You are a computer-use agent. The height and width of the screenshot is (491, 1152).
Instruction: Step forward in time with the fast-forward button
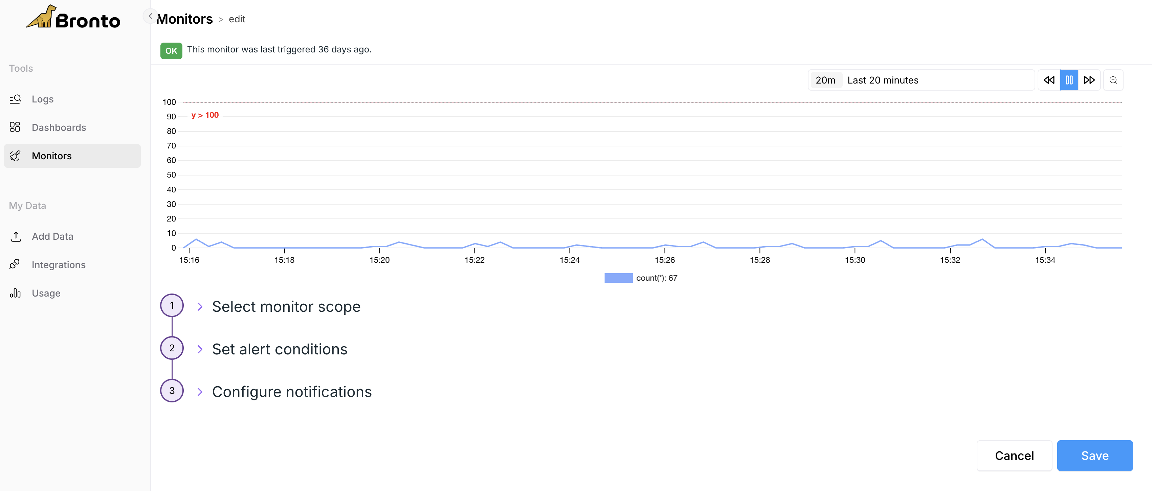[1089, 80]
